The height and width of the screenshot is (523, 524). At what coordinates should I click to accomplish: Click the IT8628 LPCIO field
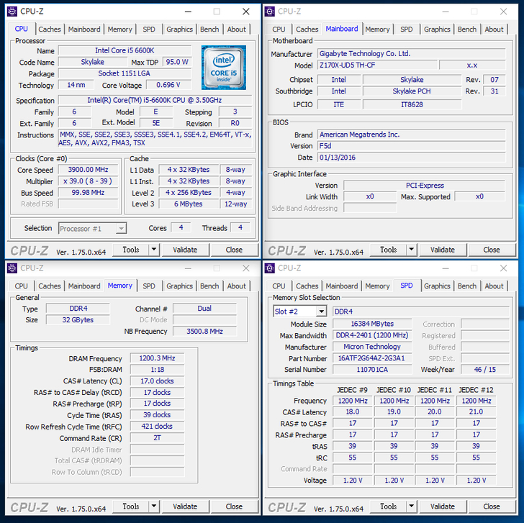[412, 104]
